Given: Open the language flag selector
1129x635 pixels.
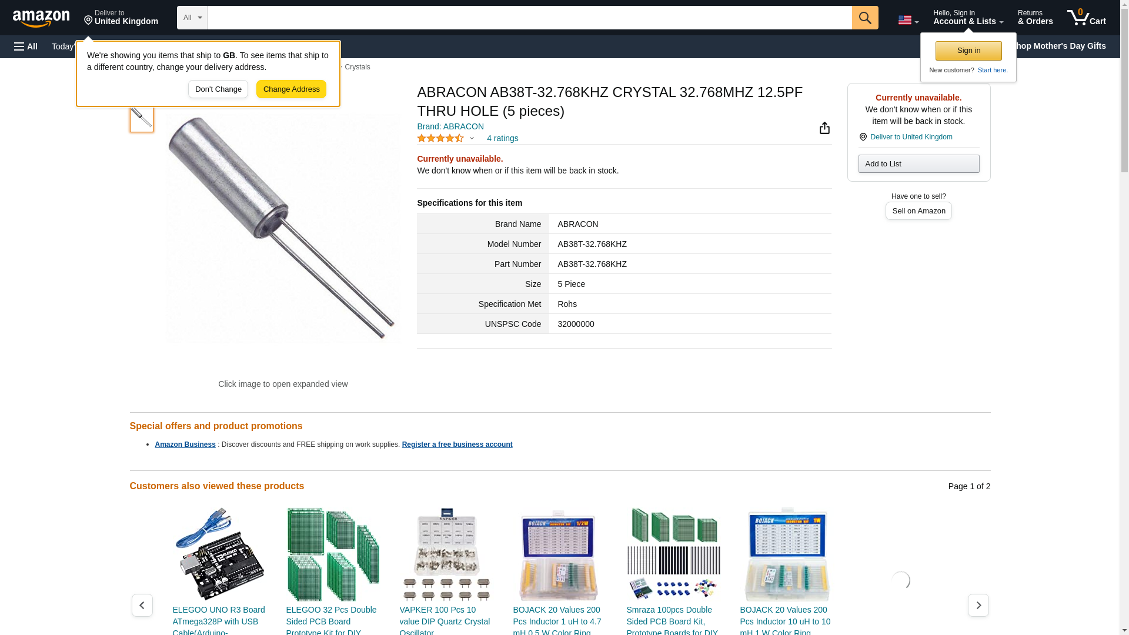Looking at the screenshot, I should click(x=908, y=20).
